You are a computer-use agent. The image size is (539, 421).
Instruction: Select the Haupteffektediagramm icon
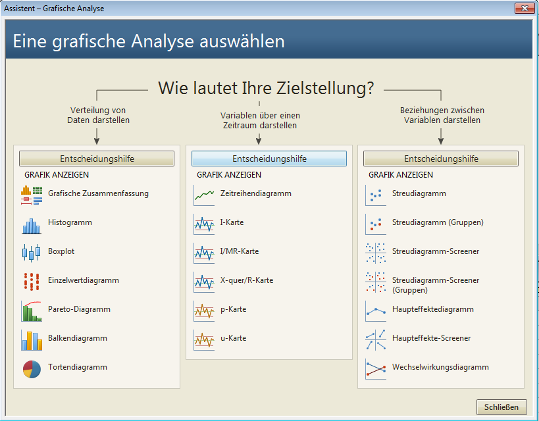tap(376, 311)
